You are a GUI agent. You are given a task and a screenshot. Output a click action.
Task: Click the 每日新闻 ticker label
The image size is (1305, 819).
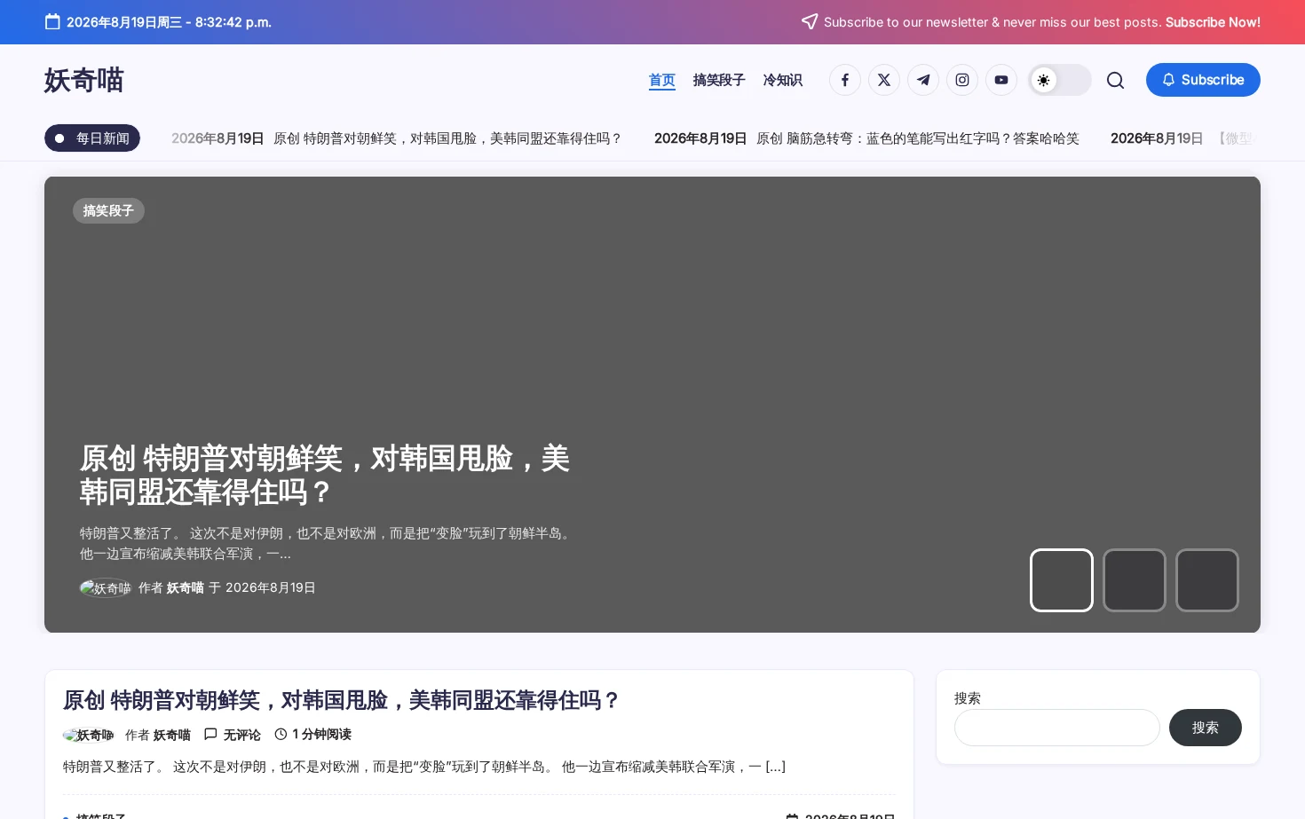(92, 138)
